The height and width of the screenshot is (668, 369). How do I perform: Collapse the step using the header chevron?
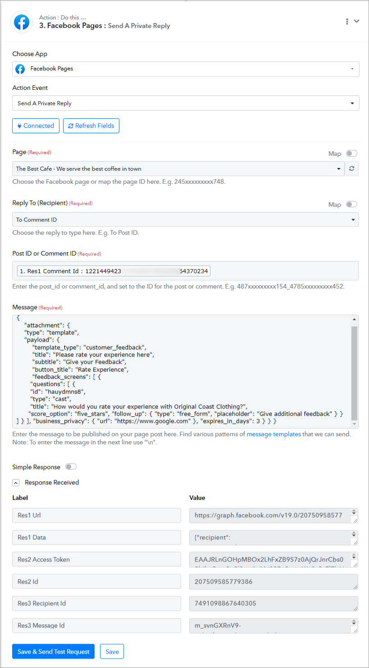pos(357,21)
